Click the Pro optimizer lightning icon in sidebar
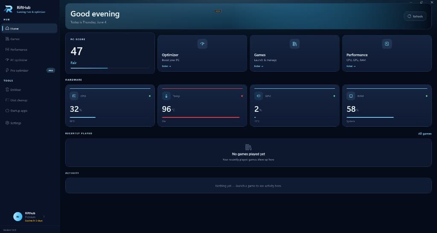The height and width of the screenshot is (233, 437). click(x=7, y=70)
